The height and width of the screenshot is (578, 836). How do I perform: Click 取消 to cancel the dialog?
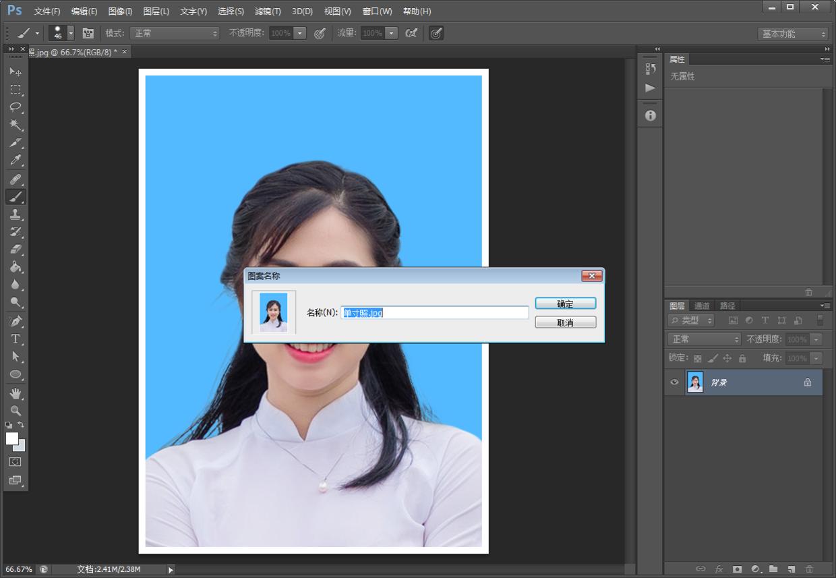click(x=565, y=323)
